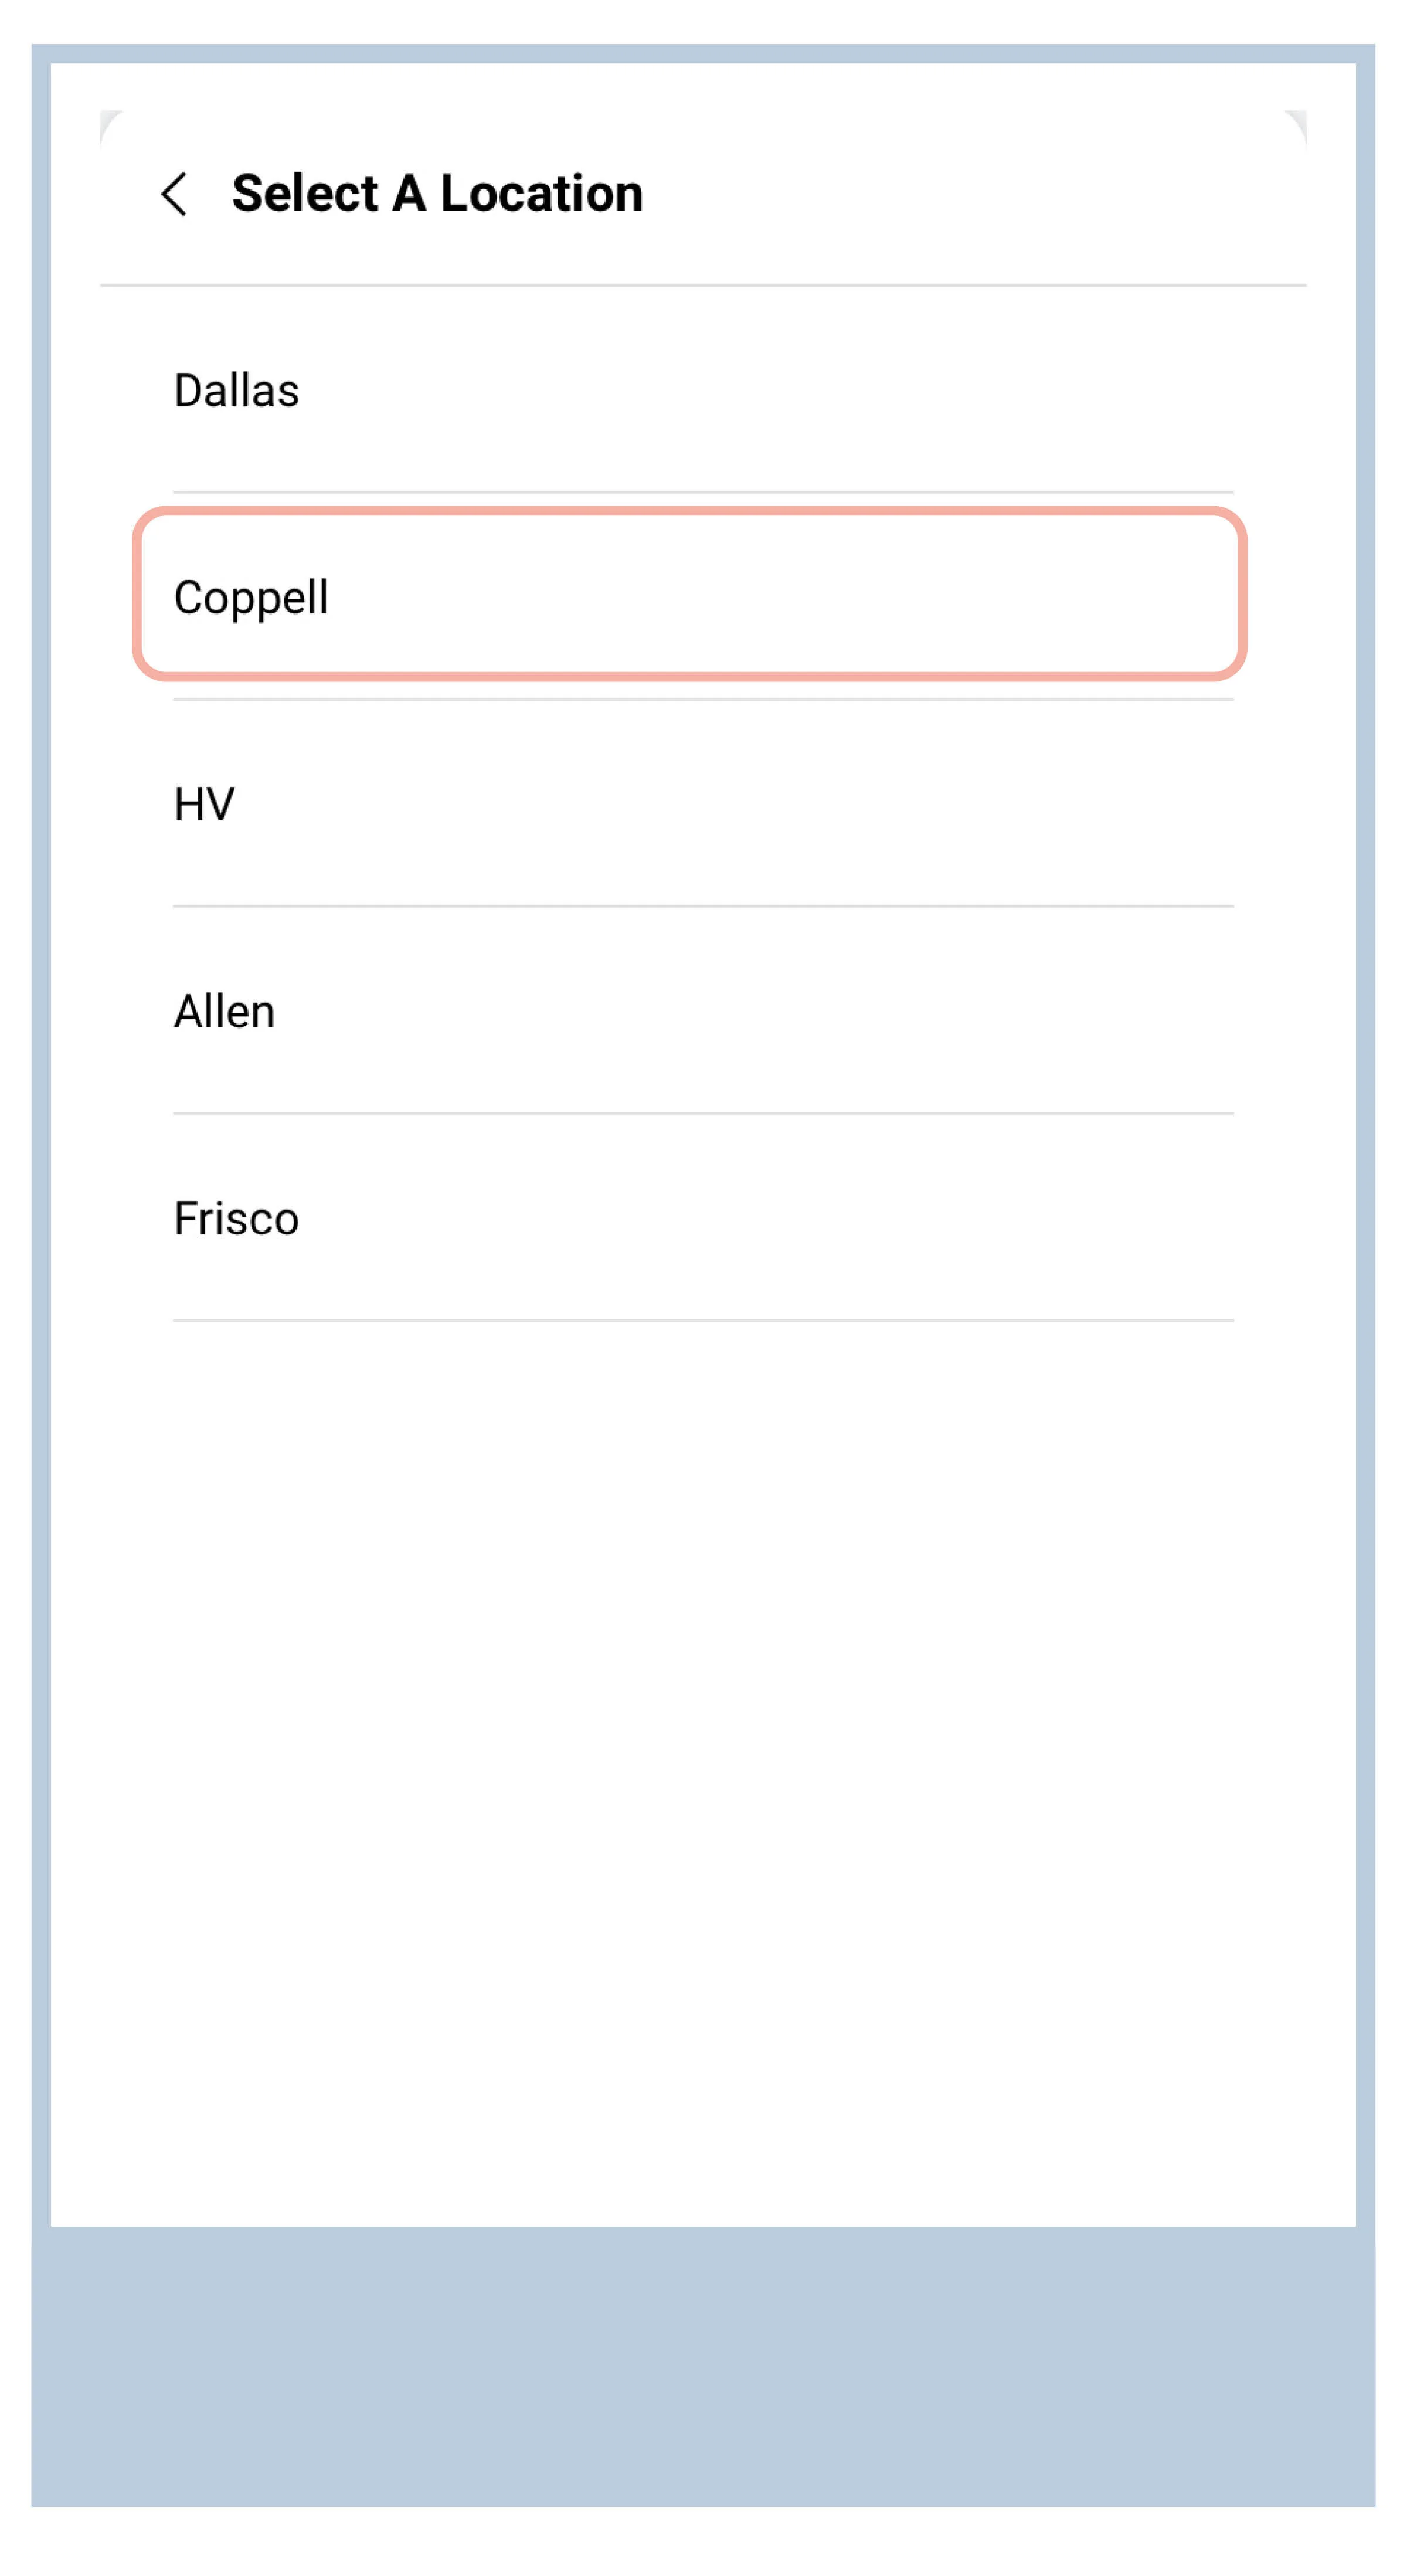Go back using the left chevron icon
The height and width of the screenshot is (2551, 1407).
click(174, 193)
